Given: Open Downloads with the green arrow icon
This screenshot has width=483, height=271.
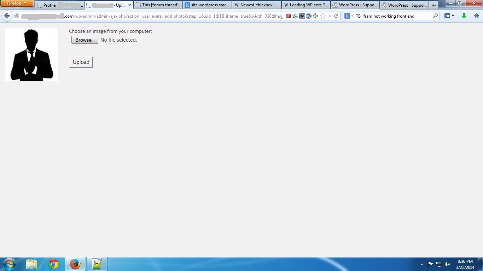Looking at the screenshot, I should click(464, 16).
